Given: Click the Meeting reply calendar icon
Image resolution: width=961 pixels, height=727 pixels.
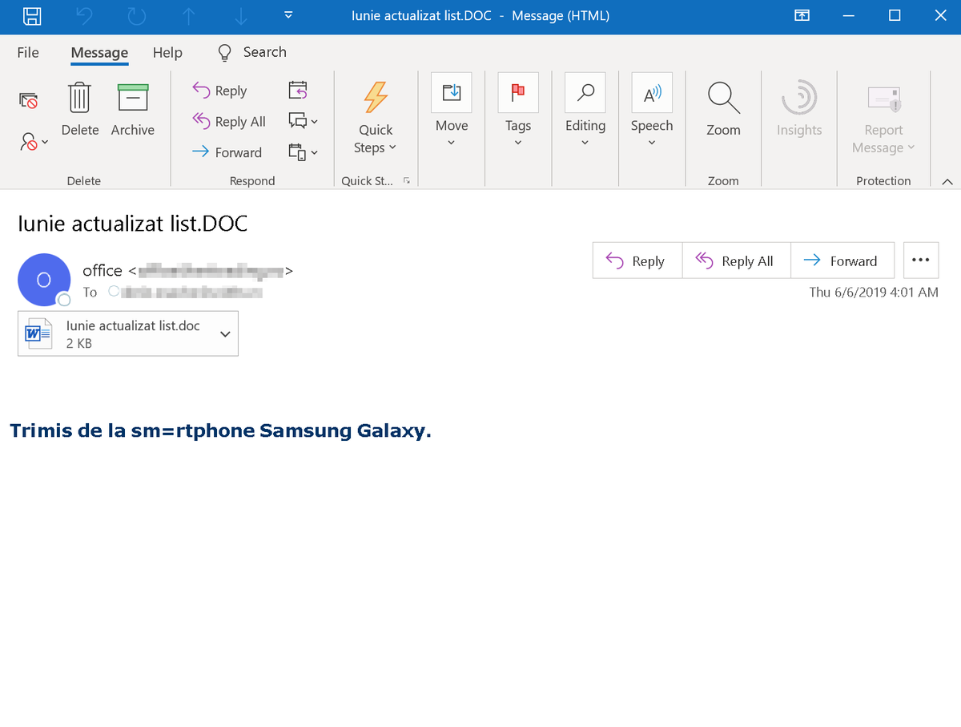Looking at the screenshot, I should coord(298,90).
